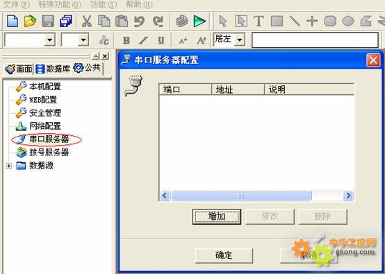Select the Cut scissors icon
385x274 pixels.
pos(86,21)
